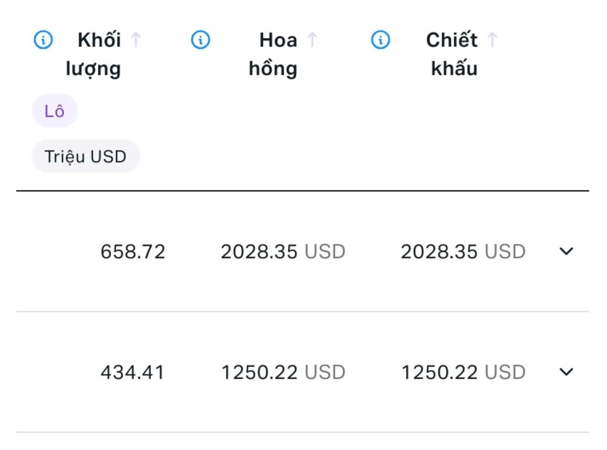
Task: Click the info icon next to Hoa hồng
Action: [200, 40]
